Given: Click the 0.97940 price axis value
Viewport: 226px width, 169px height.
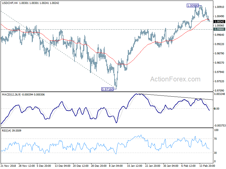Looking at the screenshot, I should coord(220,72).
